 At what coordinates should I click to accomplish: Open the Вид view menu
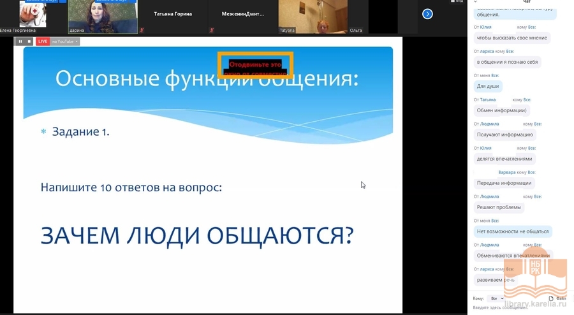pos(457,1)
